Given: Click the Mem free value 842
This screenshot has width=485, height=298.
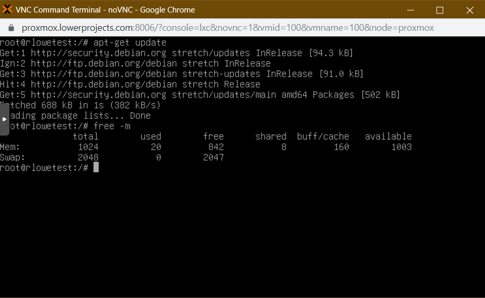Looking at the screenshot, I should click(x=216, y=147).
